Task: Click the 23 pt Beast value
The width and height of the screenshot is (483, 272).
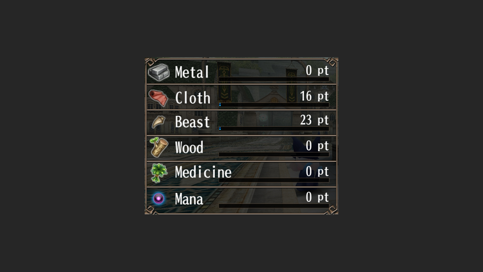Action: (314, 120)
